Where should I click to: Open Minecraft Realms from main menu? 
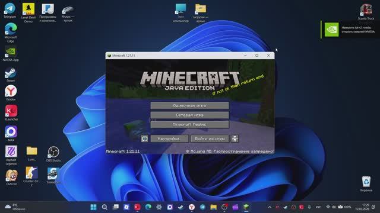pos(189,125)
